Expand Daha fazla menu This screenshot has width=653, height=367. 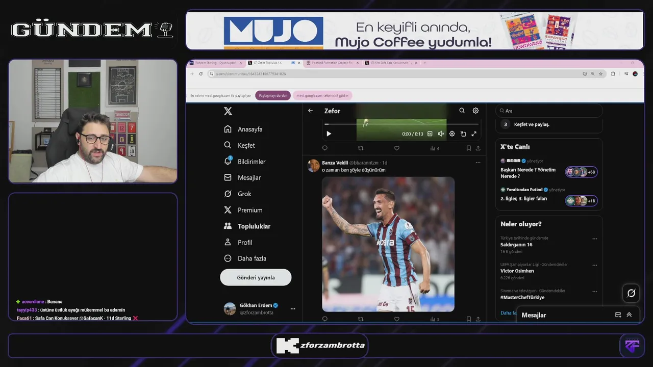tap(245, 258)
